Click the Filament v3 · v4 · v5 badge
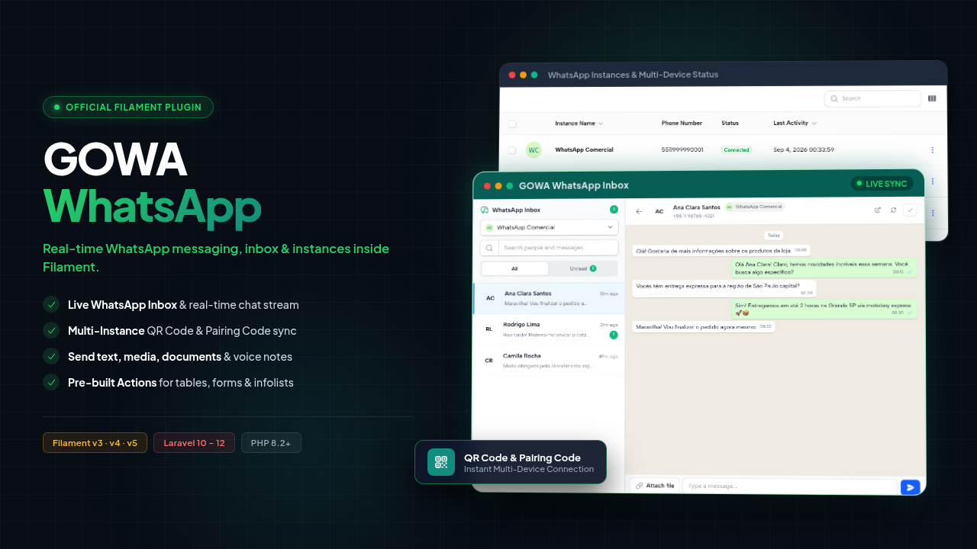 pyautogui.click(x=95, y=443)
